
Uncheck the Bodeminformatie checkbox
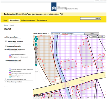click(x=6, y=46)
